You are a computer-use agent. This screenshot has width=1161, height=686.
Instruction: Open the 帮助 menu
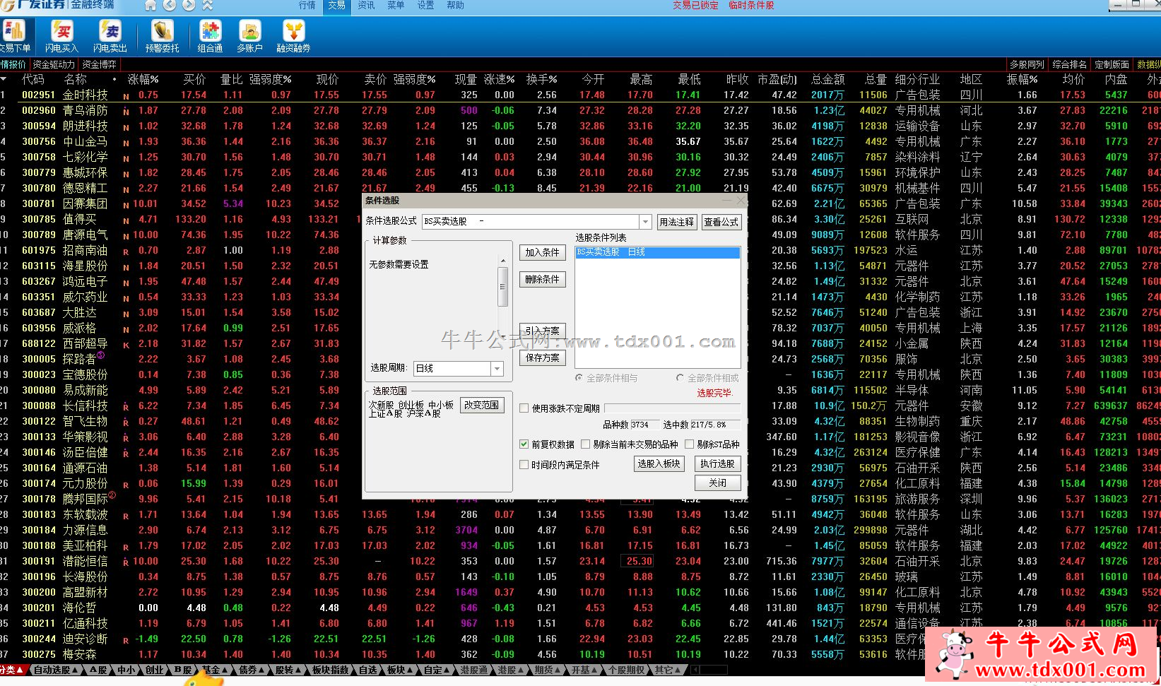(455, 5)
